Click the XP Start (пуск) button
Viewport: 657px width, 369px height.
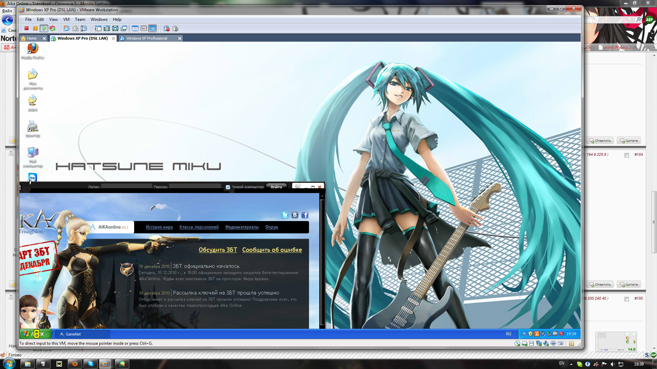click(36, 334)
